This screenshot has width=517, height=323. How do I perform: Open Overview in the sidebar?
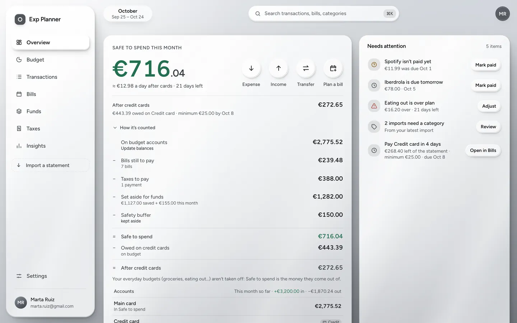(x=50, y=42)
